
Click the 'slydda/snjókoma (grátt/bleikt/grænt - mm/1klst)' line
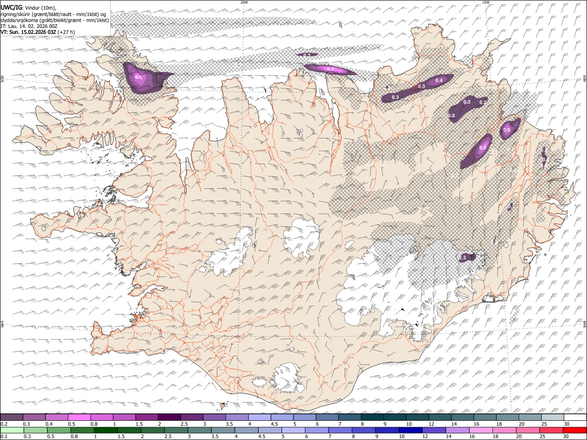click(55, 20)
